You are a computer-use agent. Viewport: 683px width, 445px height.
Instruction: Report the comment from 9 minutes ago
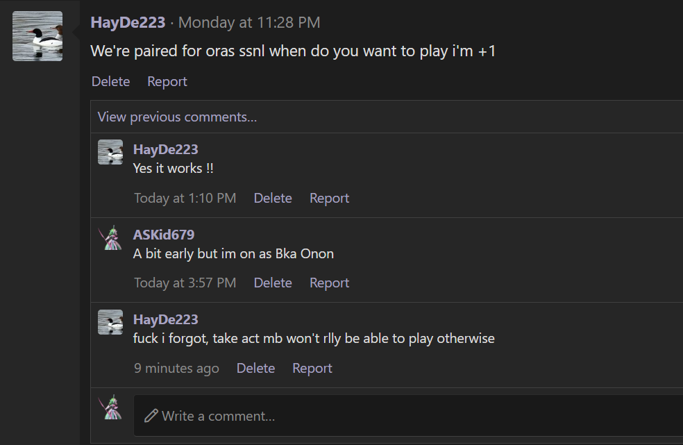pyautogui.click(x=312, y=368)
